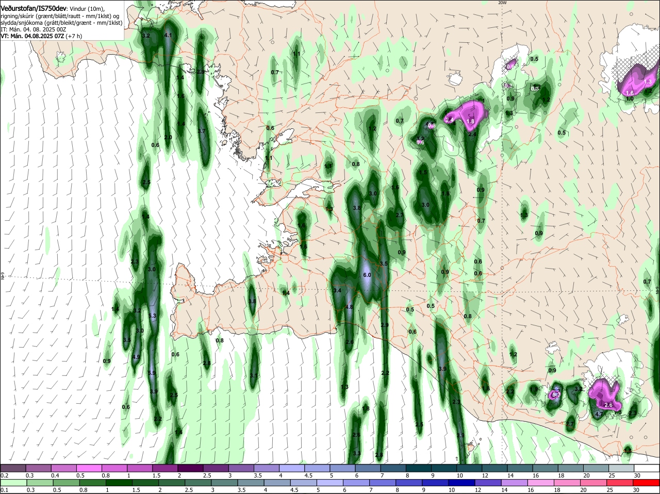Click blue rain scale swatch between 8 and 9

(x=408, y=483)
